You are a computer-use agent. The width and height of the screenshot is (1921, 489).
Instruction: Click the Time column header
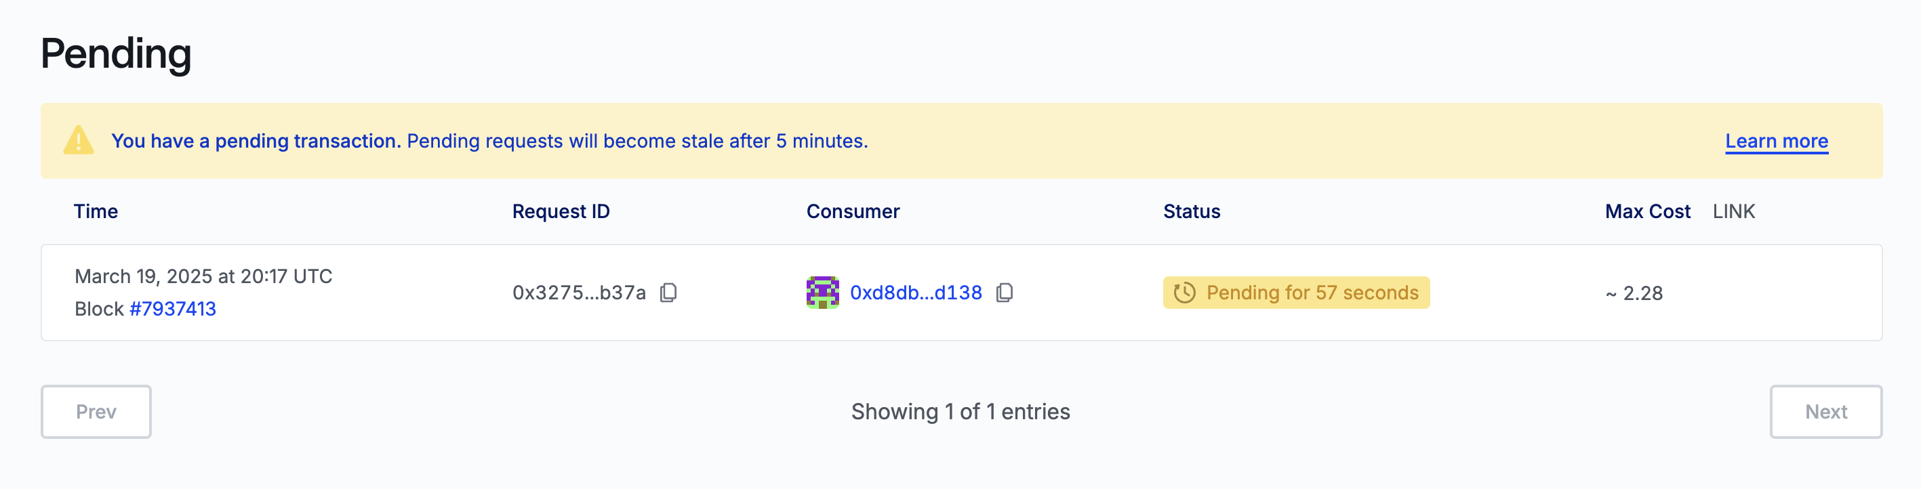(x=96, y=212)
